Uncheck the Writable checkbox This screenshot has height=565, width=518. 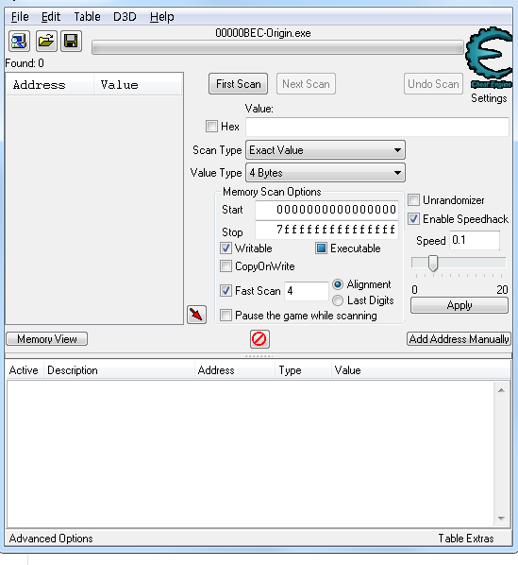pyautogui.click(x=226, y=248)
